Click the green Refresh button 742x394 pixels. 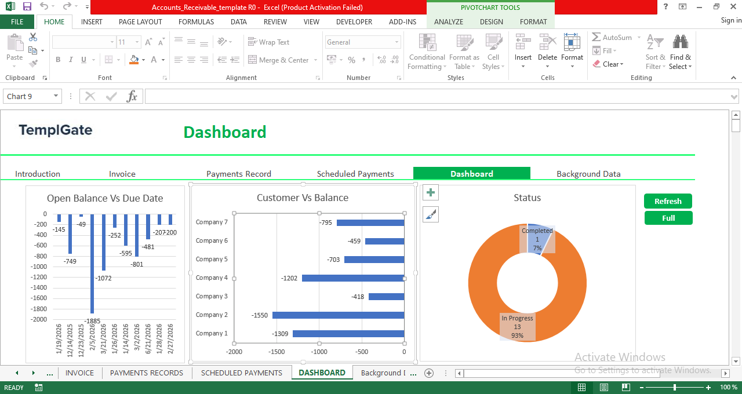coord(668,201)
